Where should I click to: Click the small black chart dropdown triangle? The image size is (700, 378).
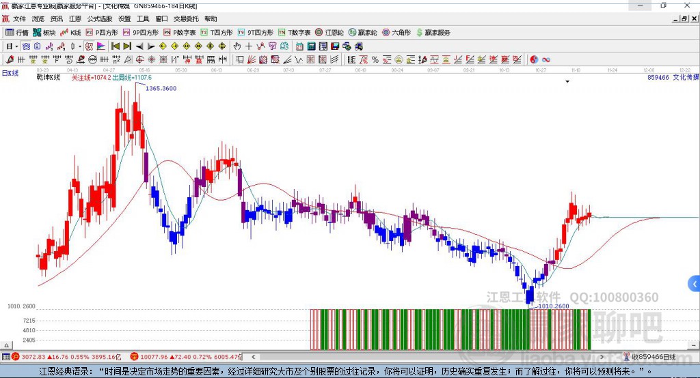click(x=567, y=82)
